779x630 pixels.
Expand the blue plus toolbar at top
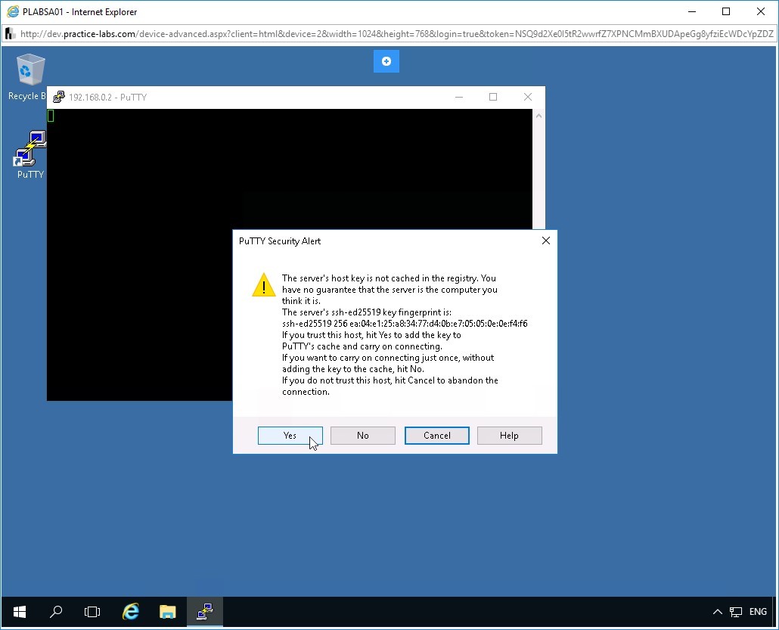[386, 61]
